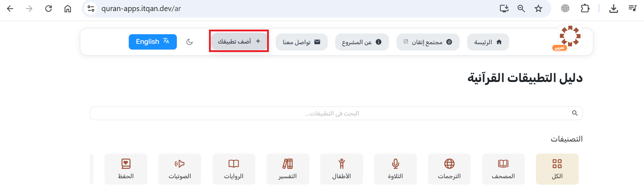644x196 pixels.
Task: Go to the Home nav item
Action: coord(487,42)
